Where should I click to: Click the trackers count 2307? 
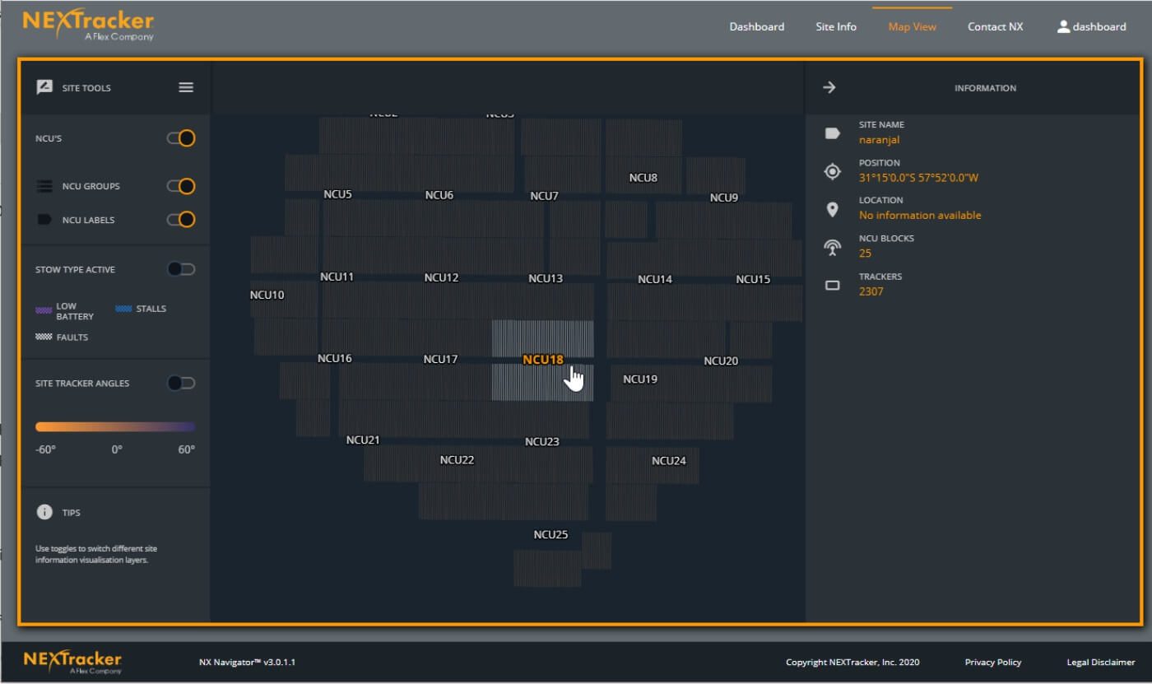click(x=871, y=291)
